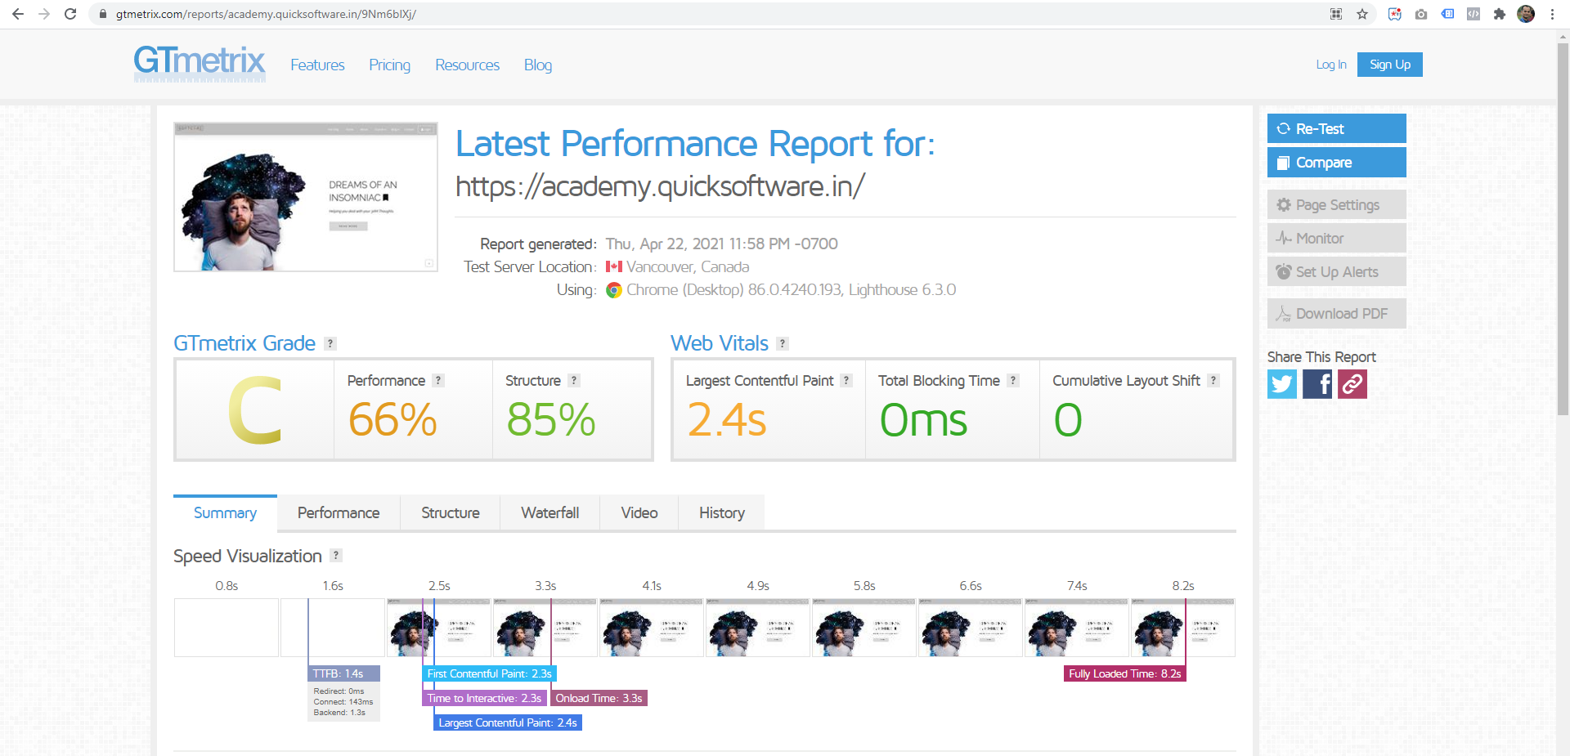The image size is (1570, 756).
Task: Switch to the Structure tab
Action: [451, 512]
